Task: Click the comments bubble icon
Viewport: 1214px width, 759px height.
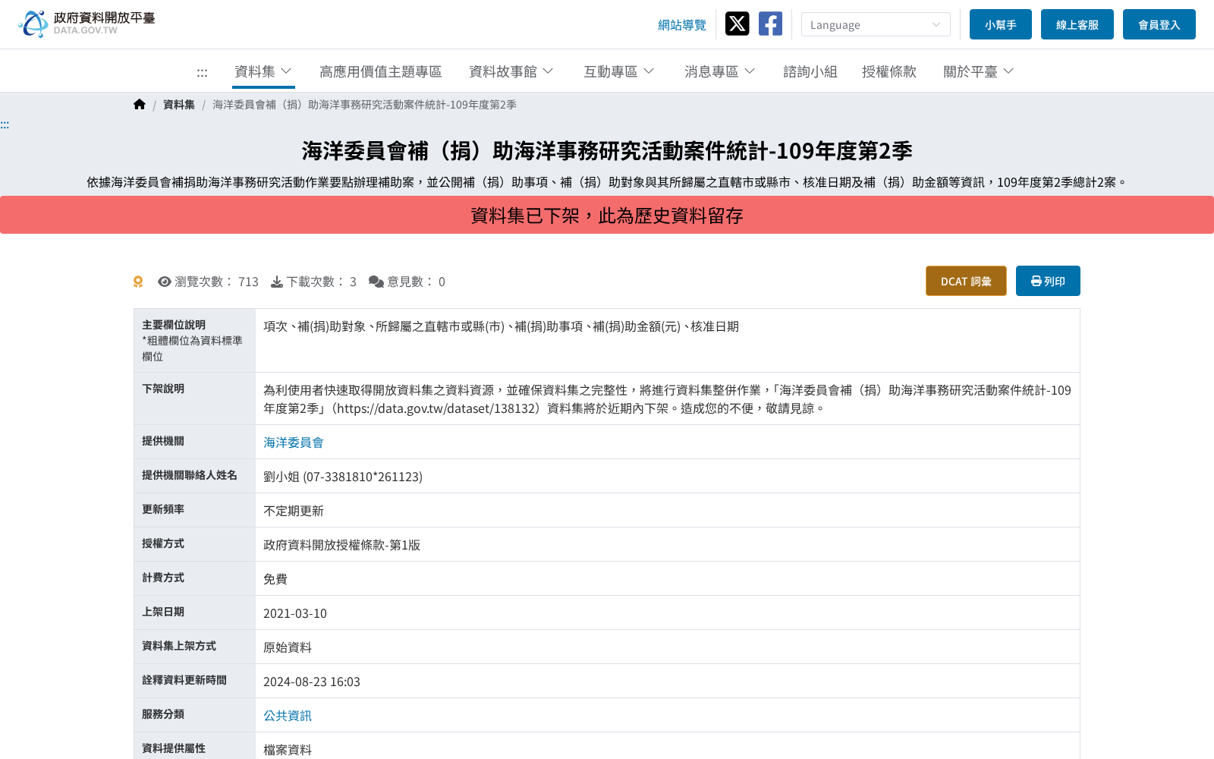Action: (x=376, y=282)
